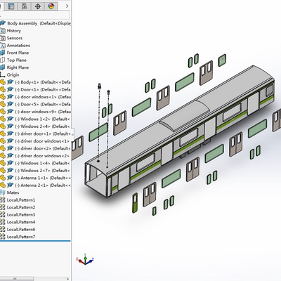
Task: Select the (-) Antenna 1<1> component
Action: coord(43,178)
